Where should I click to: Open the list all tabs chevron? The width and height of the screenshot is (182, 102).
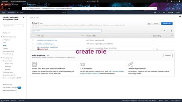[x=167, y=5]
